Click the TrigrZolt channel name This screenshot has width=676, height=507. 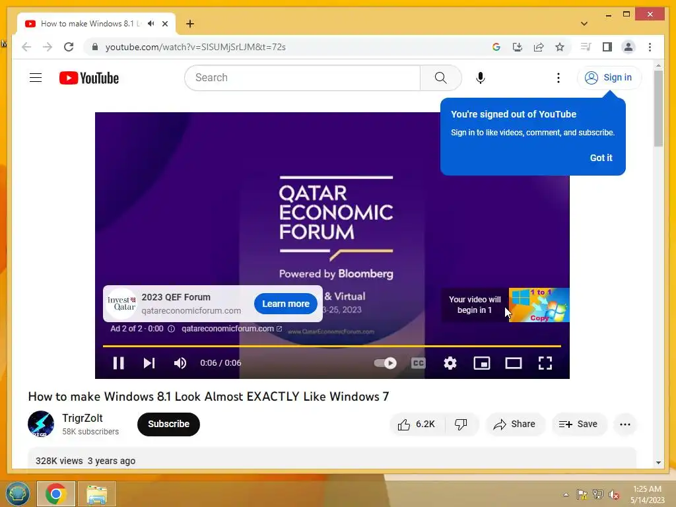pos(83,418)
